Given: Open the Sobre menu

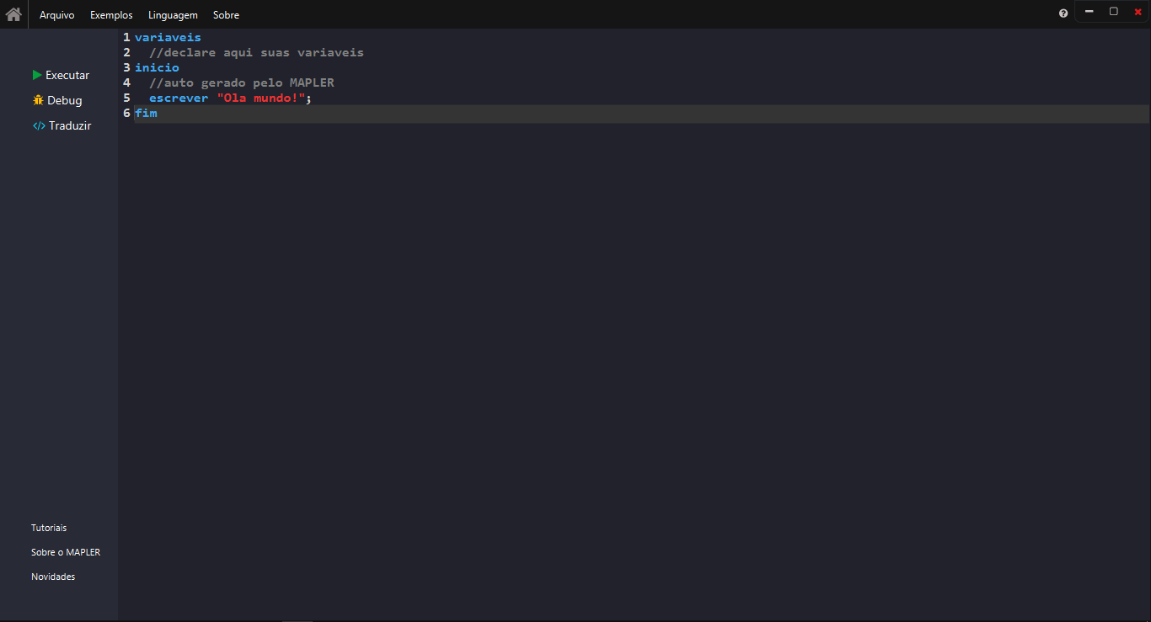Looking at the screenshot, I should point(226,15).
